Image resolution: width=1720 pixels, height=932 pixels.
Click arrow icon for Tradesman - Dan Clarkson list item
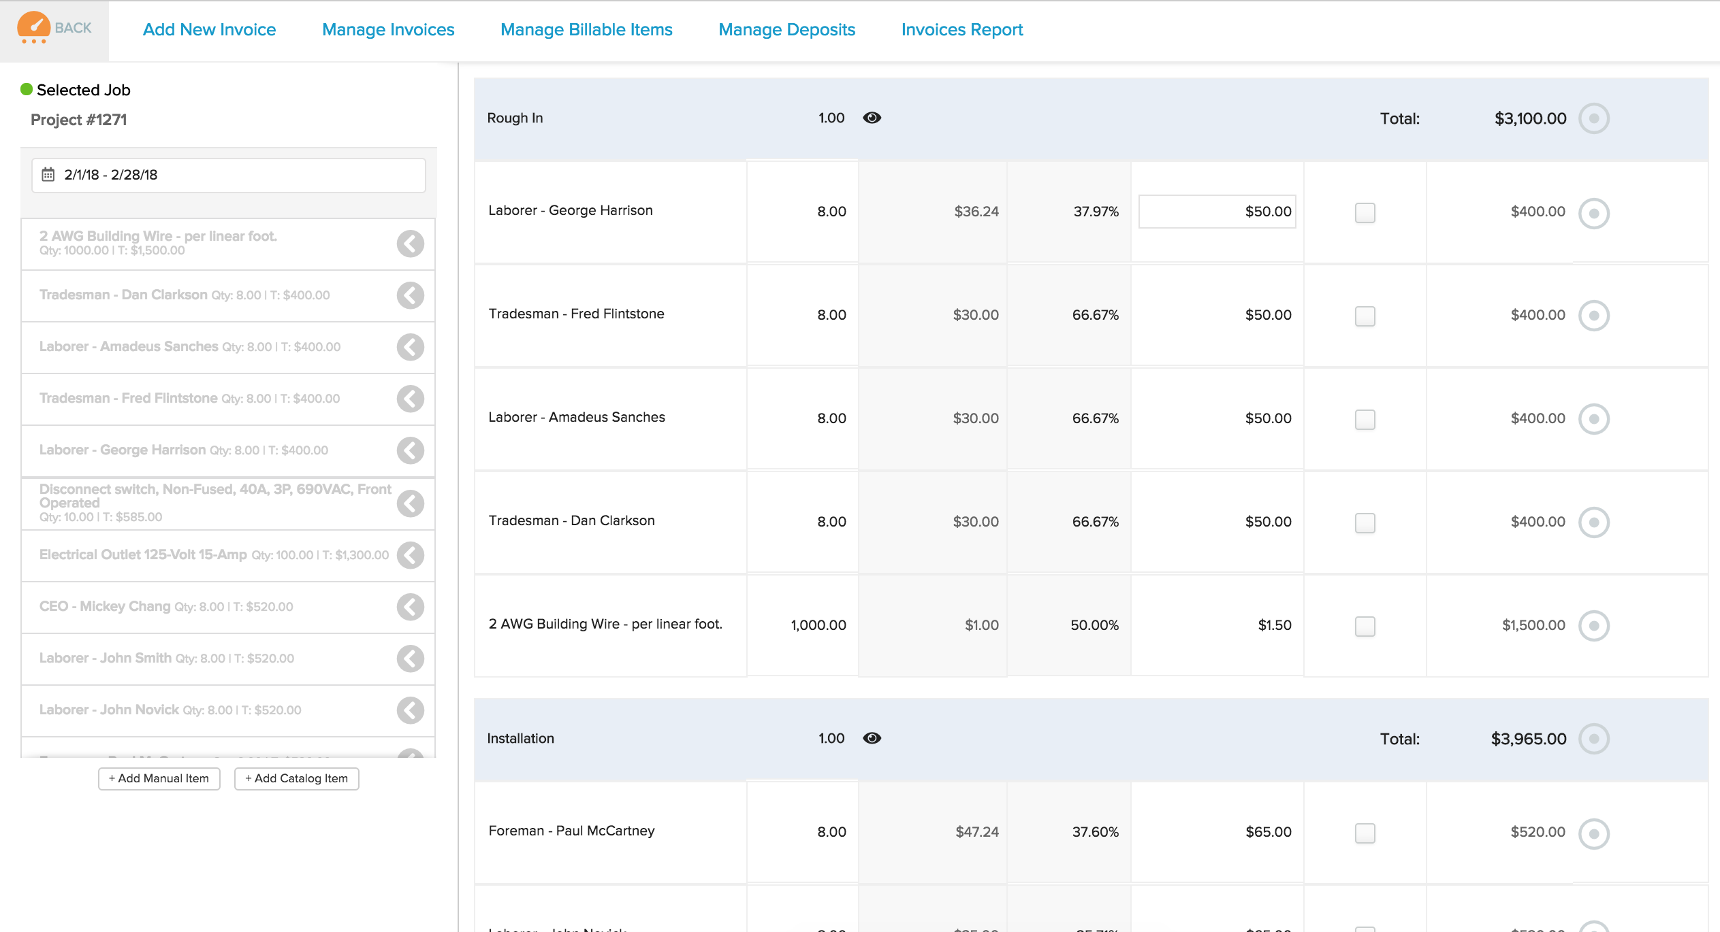411,295
